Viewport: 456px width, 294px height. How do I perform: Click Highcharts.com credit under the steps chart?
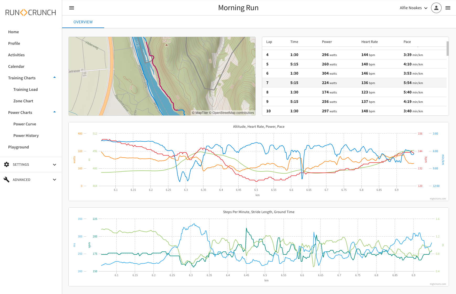tap(438, 284)
